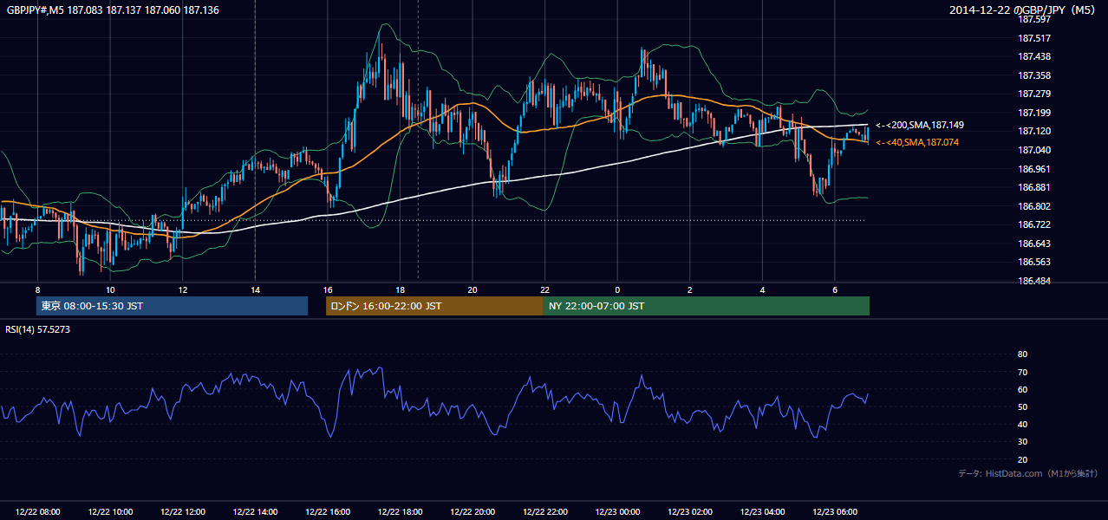Image resolution: width=1108 pixels, height=520 pixels.
Task: Click the 12/23 02:00 date label
Action: click(689, 512)
